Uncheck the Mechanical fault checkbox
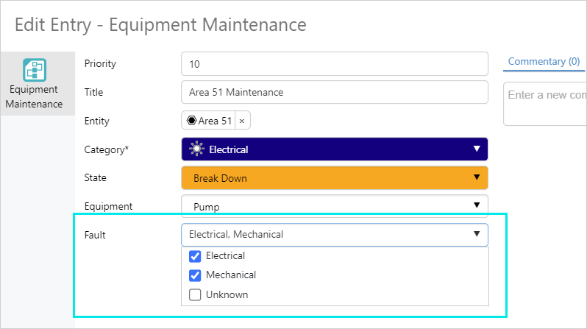This screenshot has width=587, height=329. coord(195,275)
